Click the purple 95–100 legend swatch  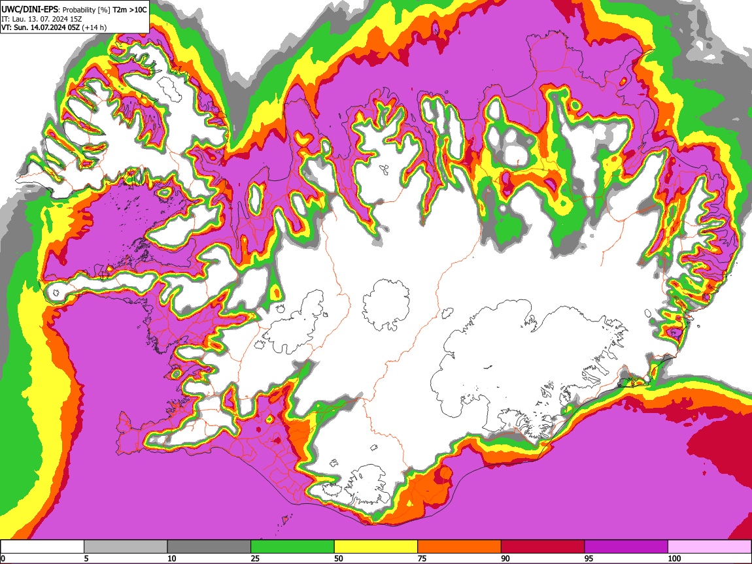point(626,547)
